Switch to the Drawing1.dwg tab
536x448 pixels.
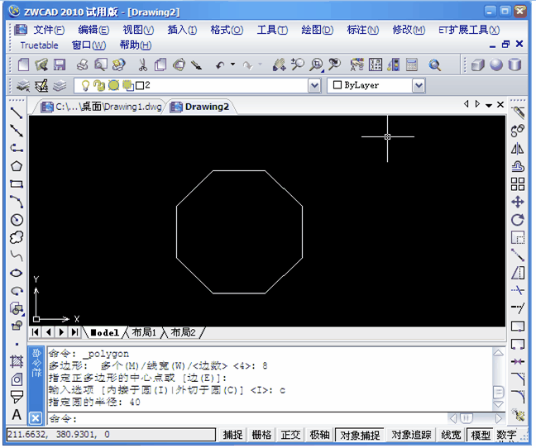(102, 107)
